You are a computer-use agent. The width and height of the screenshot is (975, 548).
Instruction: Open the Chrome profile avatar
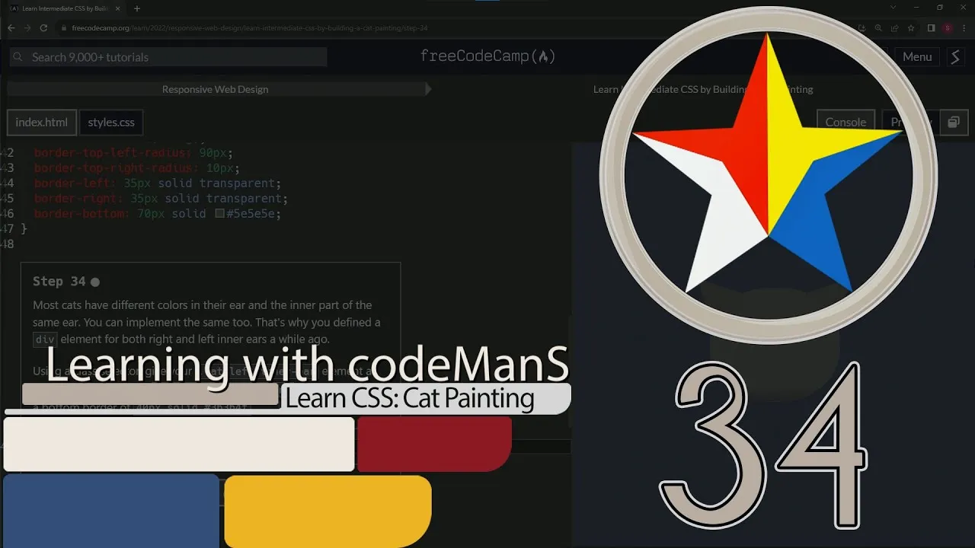(x=948, y=28)
